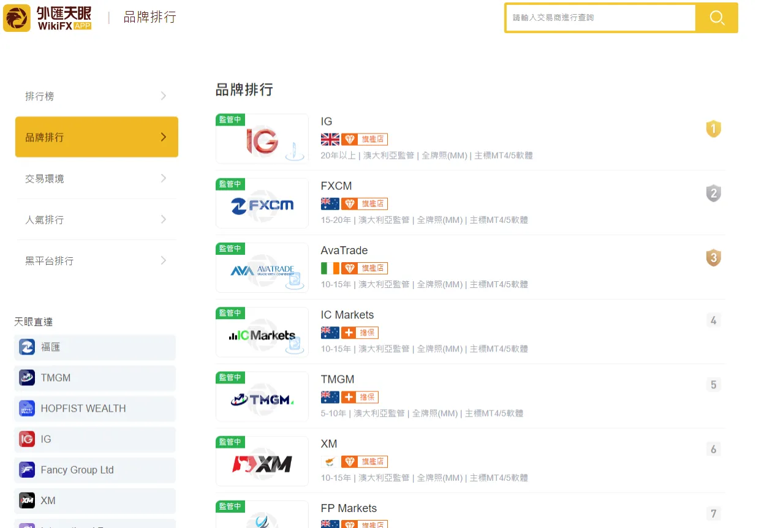767x528 pixels.
Task: Click the bronze rank 3 badge
Action: (x=713, y=258)
